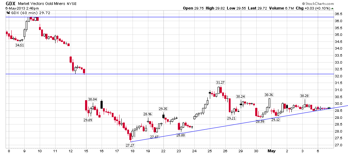Click the 30.28 price label

[304, 96]
